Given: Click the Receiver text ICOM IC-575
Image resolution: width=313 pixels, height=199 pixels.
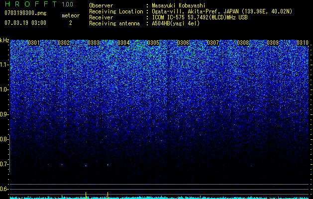Looking at the screenshot, I should (x=169, y=17).
